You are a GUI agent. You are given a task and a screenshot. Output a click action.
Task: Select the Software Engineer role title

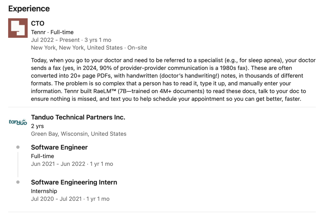(59, 147)
